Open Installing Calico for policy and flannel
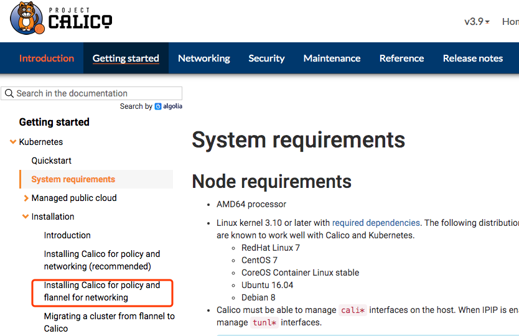Image resolution: width=519 pixels, height=336 pixels. click(102, 291)
